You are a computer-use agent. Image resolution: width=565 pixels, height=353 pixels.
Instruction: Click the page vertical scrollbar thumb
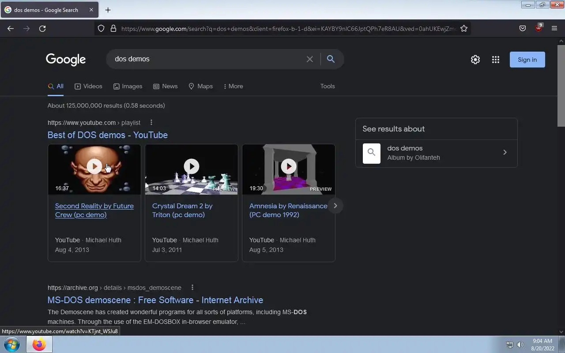561,85
